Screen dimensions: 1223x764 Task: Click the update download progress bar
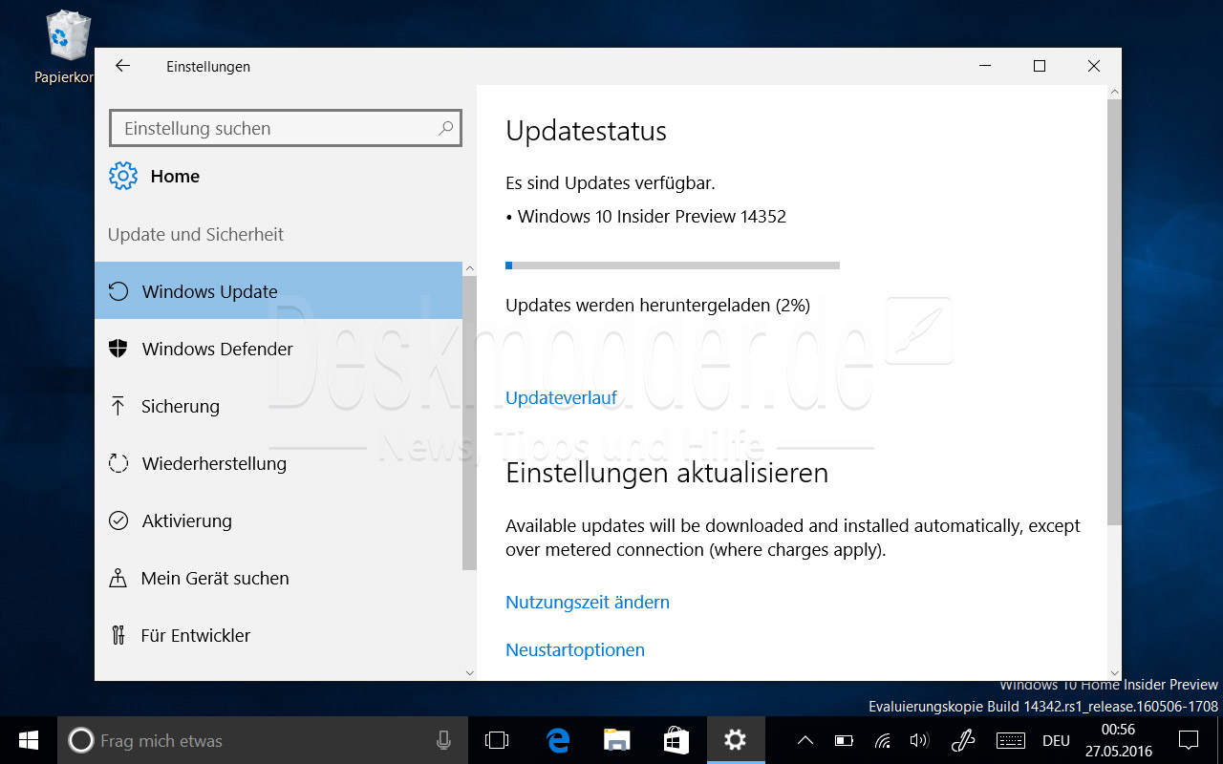(x=672, y=265)
